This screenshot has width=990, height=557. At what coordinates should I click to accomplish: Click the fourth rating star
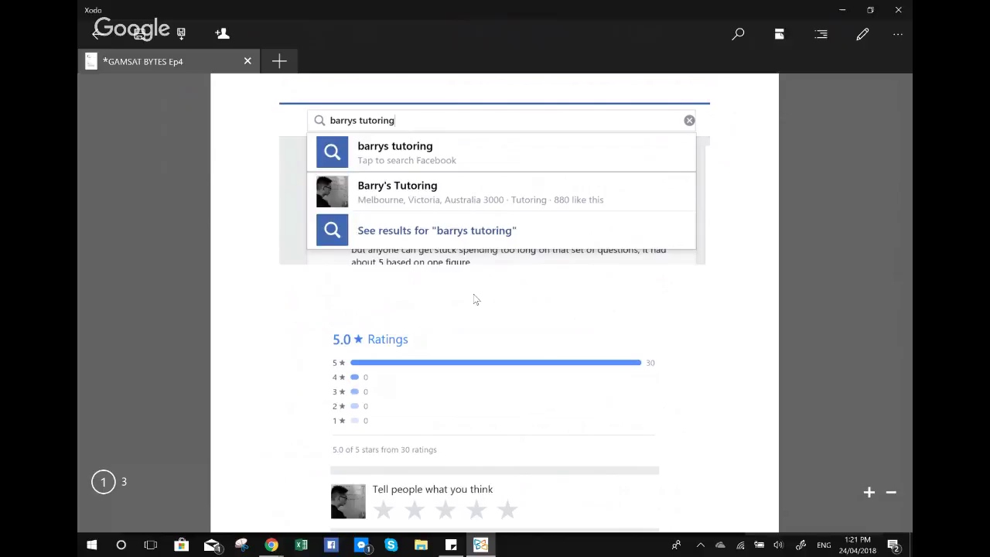[476, 510]
